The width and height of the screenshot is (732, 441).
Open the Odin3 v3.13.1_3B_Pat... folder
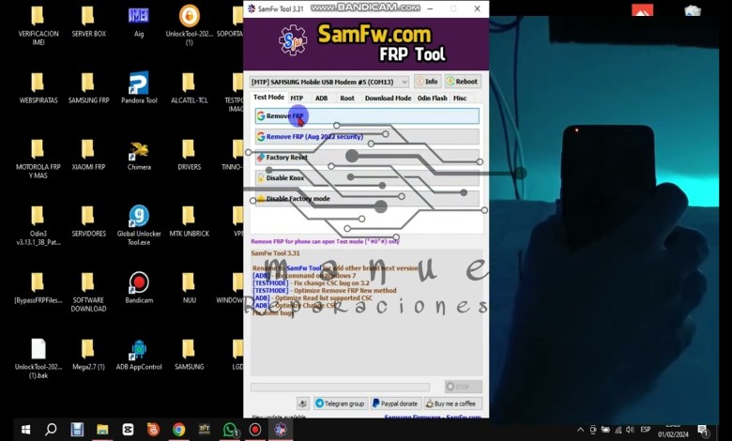(38, 226)
